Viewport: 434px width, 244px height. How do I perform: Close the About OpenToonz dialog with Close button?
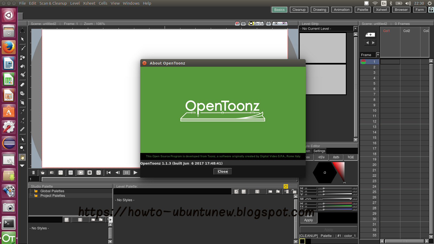(222, 171)
